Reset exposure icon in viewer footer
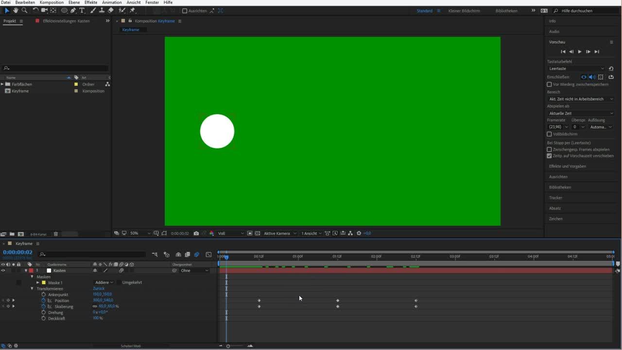622x350 pixels. (359, 233)
